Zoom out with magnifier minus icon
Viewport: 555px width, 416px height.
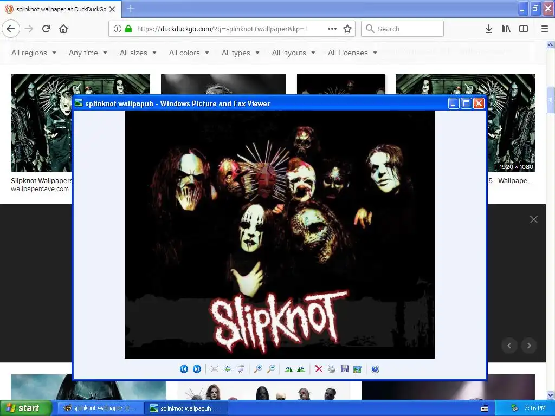tap(271, 369)
